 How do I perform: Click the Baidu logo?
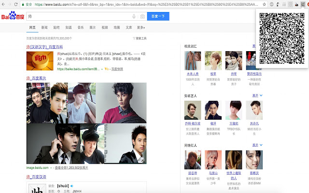coord(13,15)
